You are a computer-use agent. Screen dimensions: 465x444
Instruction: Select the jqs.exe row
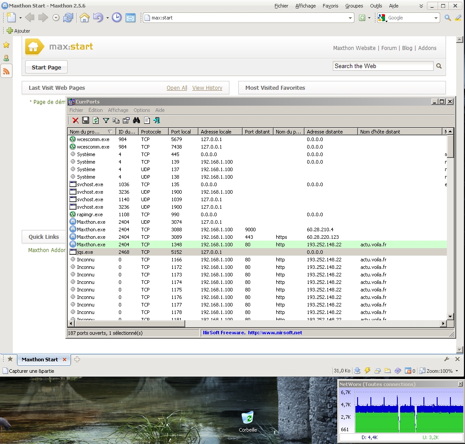pyautogui.click(x=257, y=252)
